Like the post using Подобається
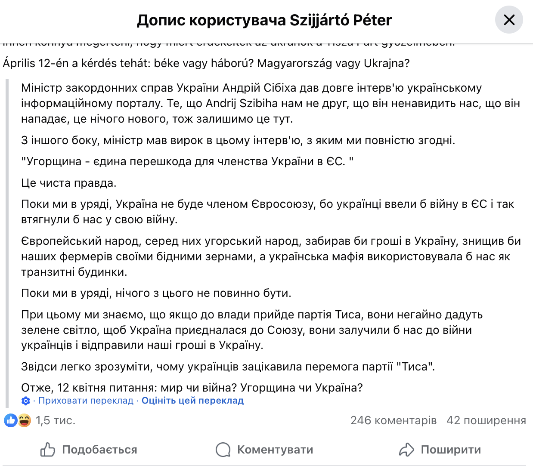This screenshot has height=469, width=533. click(x=100, y=449)
